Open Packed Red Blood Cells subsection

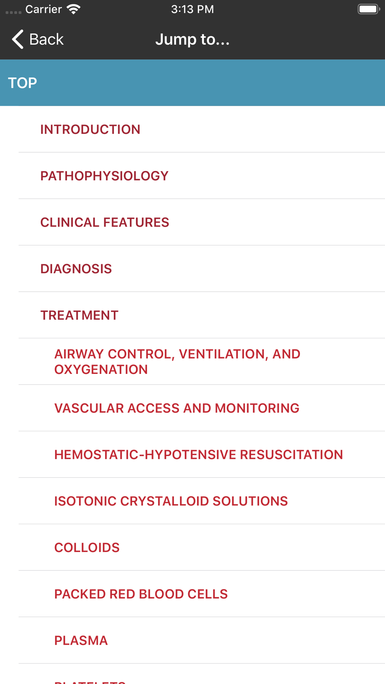[202, 594]
